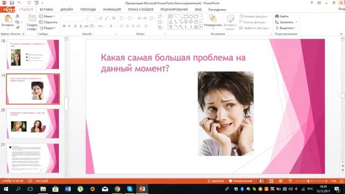
Task: Increase the font size
Action: (x=101, y=18)
